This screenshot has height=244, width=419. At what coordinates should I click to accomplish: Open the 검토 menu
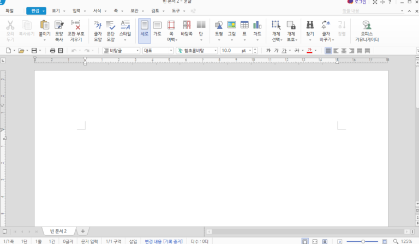coord(155,11)
